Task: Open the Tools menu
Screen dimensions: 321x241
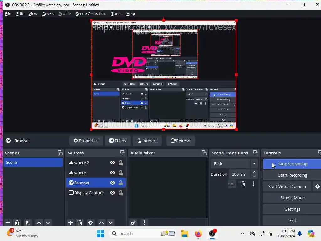Action: (x=116, y=14)
